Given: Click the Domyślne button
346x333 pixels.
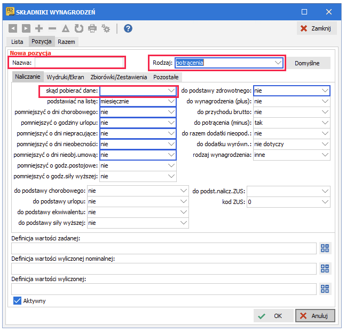Looking at the screenshot, I should coord(307,63).
